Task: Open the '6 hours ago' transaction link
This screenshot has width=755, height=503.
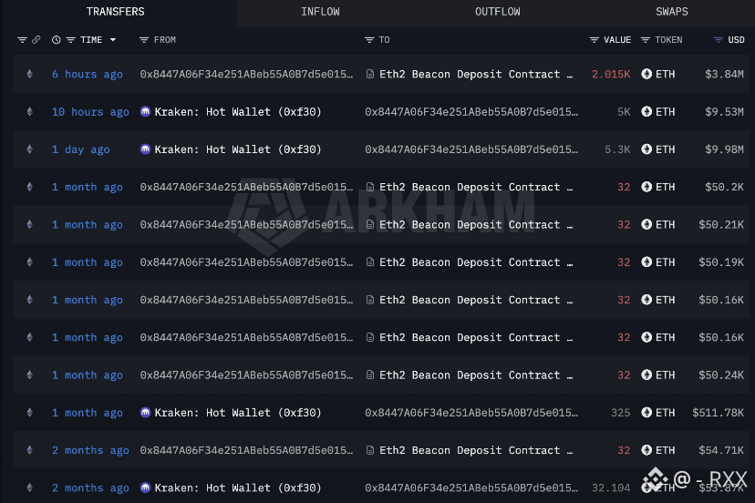Action: 88,74
